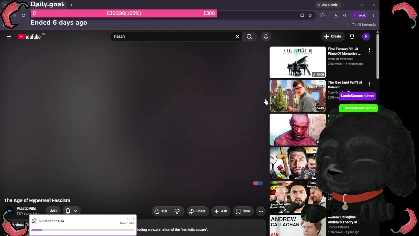Like the video with thumbs up

point(161,211)
